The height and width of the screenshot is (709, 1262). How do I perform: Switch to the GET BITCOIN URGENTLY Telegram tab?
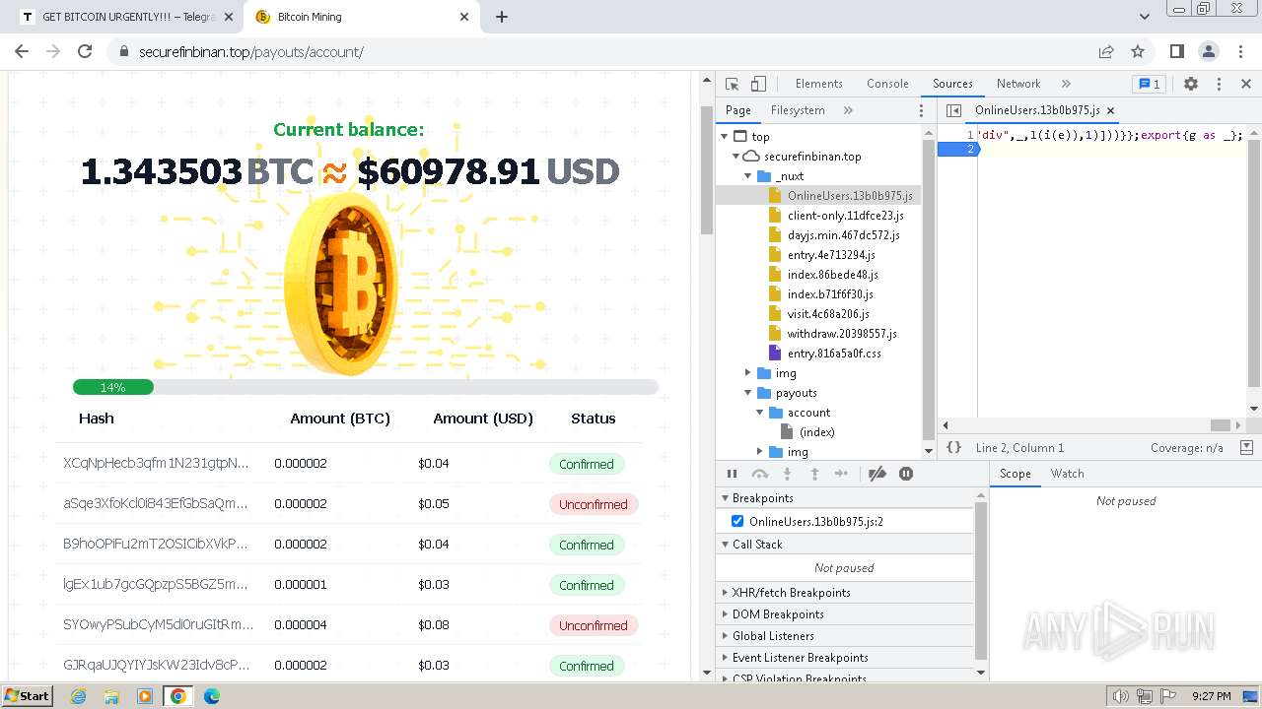coord(128,17)
